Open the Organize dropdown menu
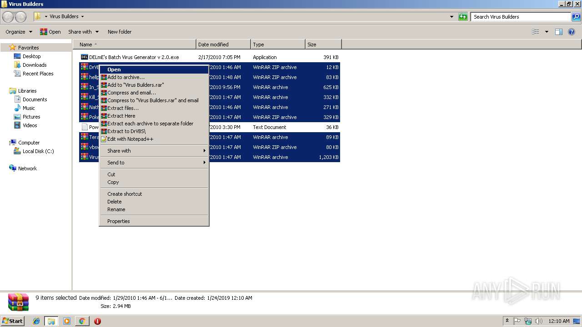This screenshot has width=582, height=327. 19,32
